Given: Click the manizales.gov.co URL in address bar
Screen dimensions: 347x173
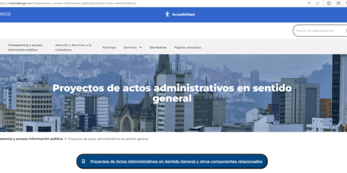Looking at the screenshot, I should click(68, 3).
